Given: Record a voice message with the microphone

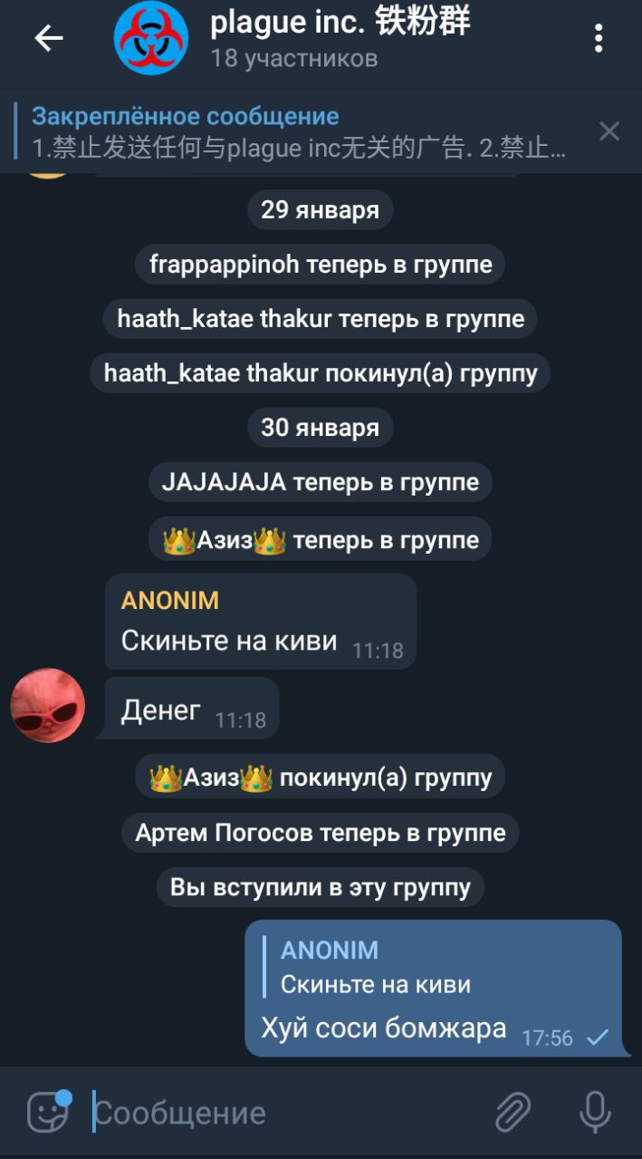Looking at the screenshot, I should [595, 1113].
